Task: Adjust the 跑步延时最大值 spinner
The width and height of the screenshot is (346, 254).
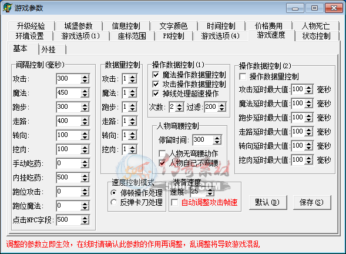Action: tap(309, 118)
